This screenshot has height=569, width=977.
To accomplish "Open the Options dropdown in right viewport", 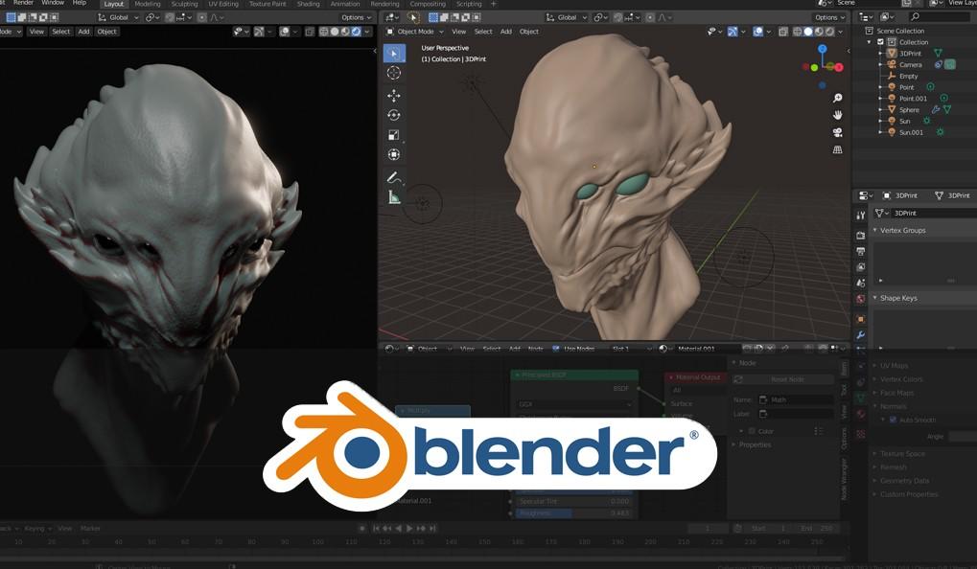I will point(830,17).
